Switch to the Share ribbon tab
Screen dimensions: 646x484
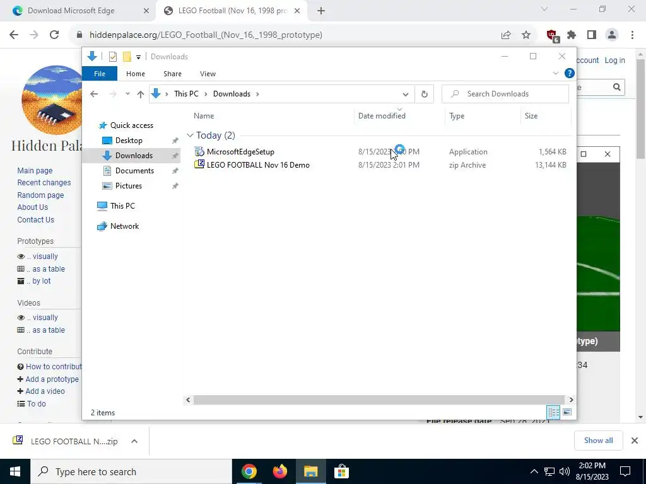pos(172,74)
